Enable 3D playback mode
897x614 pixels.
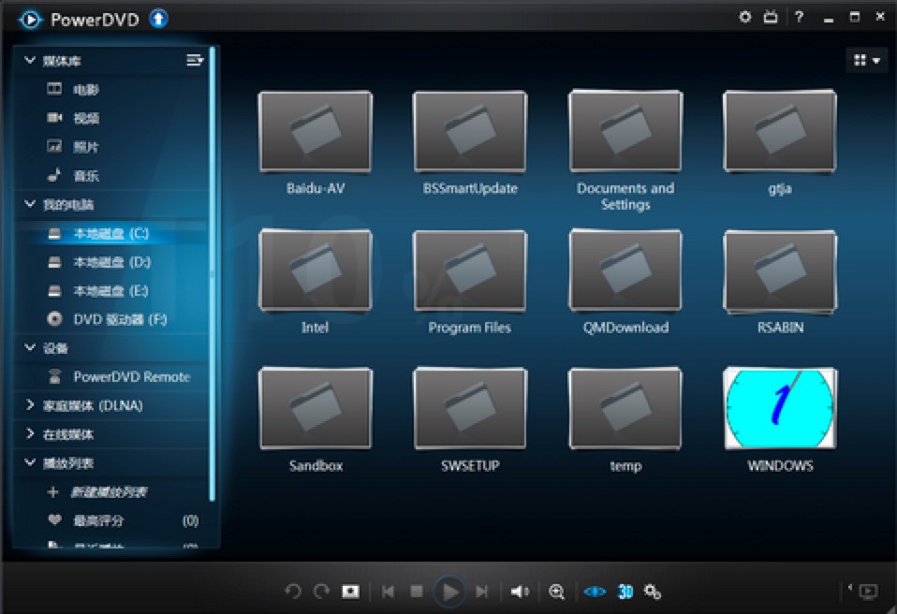627,592
